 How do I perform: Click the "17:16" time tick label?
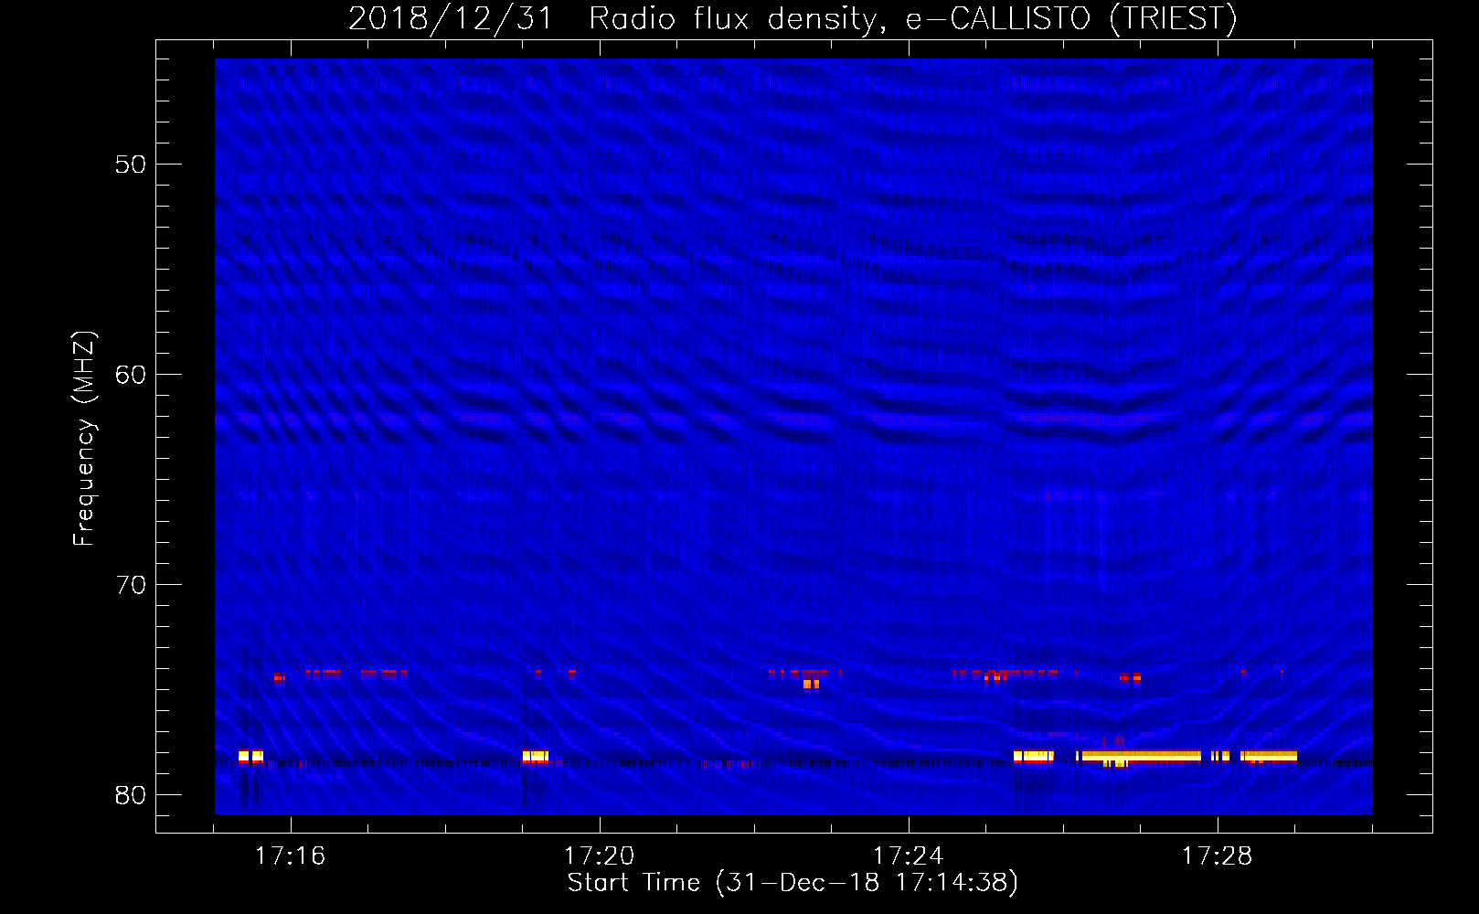[290, 856]
